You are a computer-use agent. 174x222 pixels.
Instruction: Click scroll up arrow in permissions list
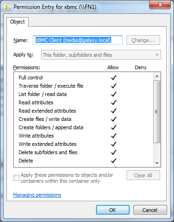tap(157, 76)
